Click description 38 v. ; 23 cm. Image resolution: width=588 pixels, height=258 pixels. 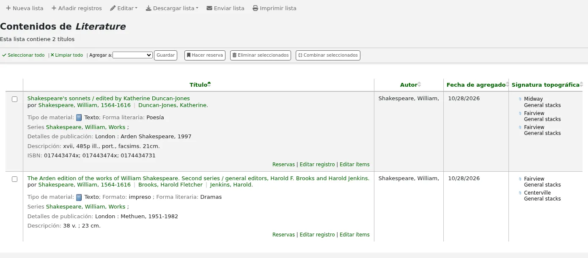(x=82, y=226)
